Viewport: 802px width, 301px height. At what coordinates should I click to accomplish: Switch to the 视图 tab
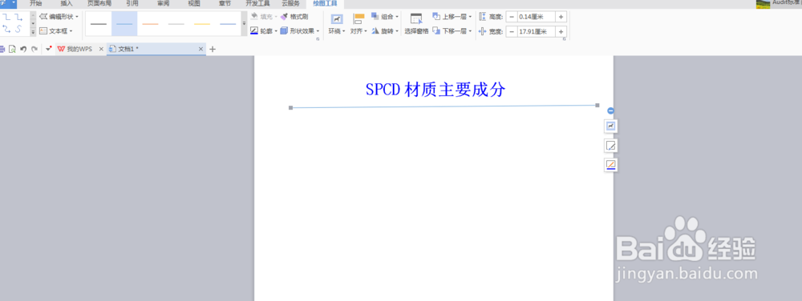tap(194, 3)
